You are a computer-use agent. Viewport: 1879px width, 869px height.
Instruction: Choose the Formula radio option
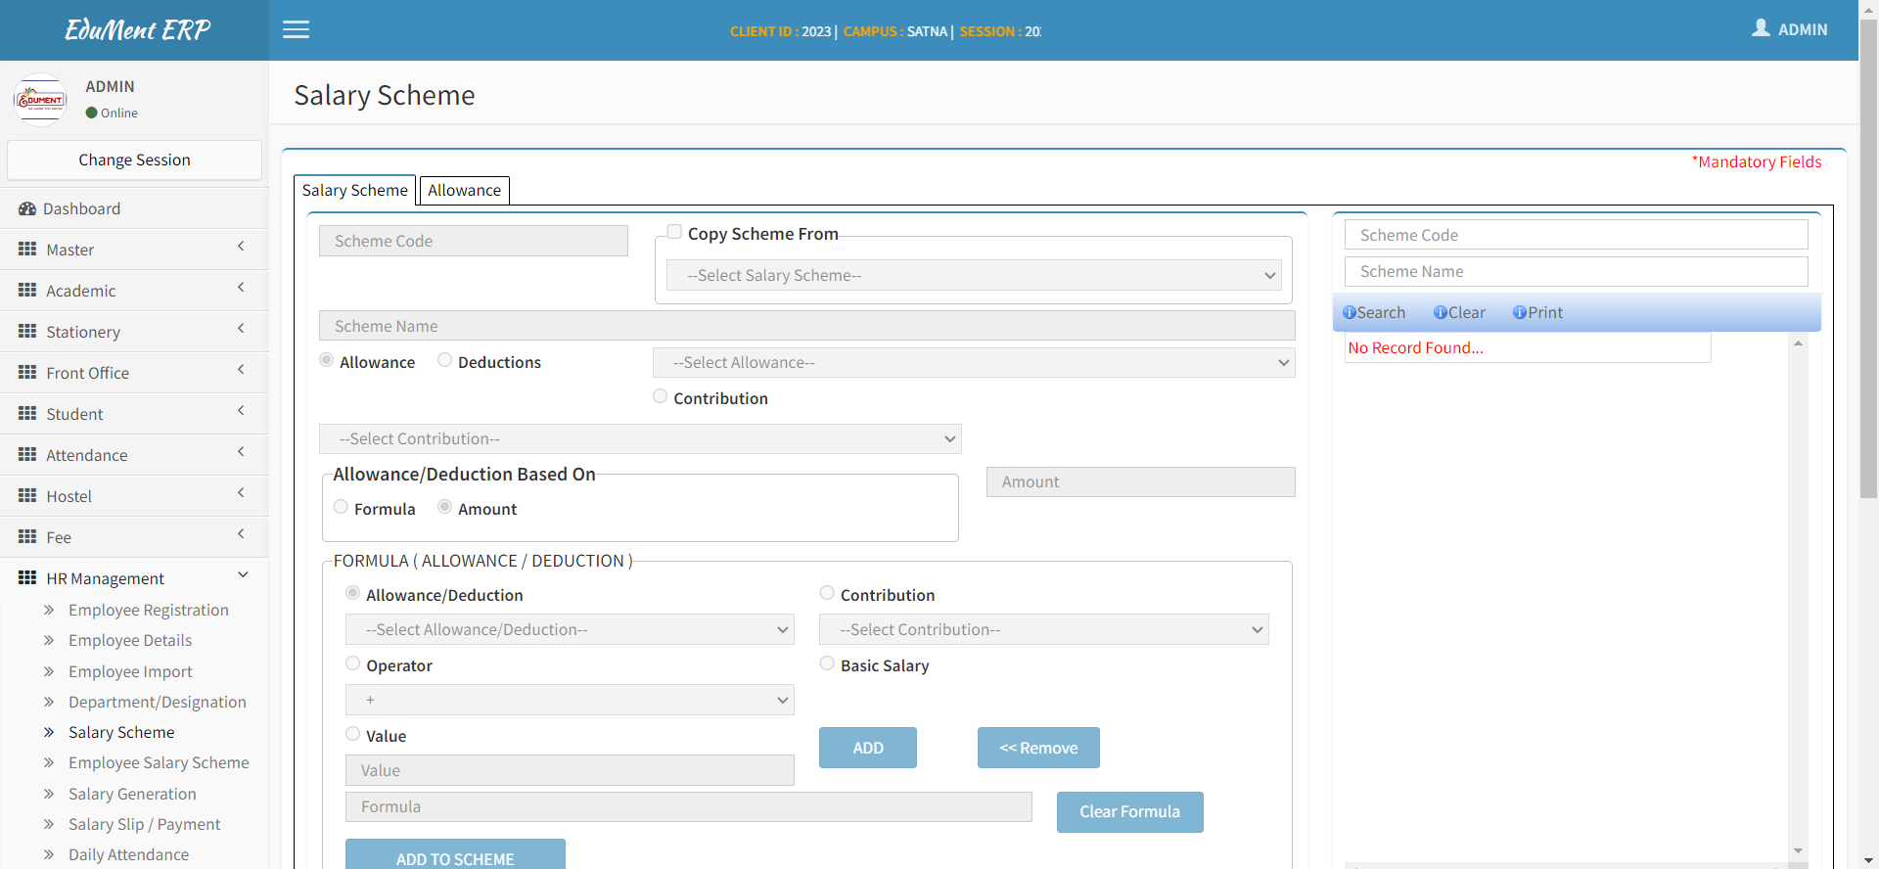click(x=341, y=507)
